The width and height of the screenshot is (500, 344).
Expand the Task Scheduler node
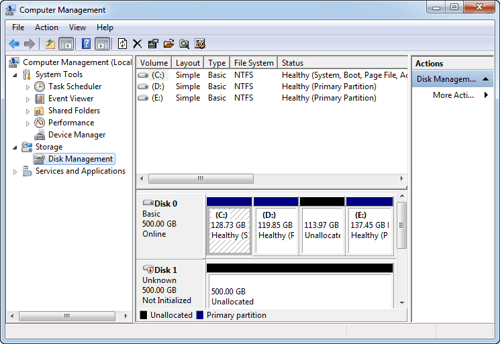tap(28, 87)
